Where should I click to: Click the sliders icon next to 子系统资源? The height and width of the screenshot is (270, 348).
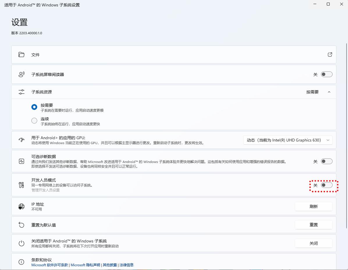(x=21, y=92)
